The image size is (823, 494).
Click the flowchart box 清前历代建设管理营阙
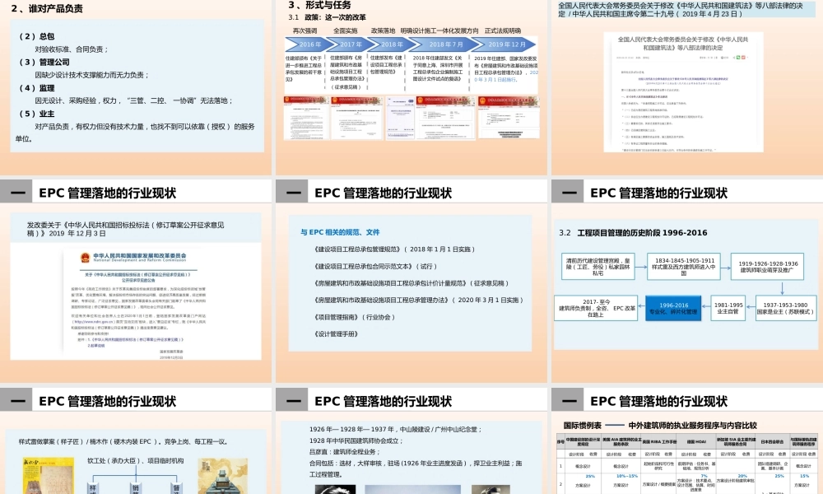[597, 267]
